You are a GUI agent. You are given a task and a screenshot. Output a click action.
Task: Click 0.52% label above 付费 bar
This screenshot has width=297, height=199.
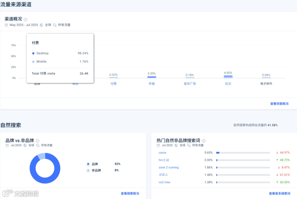[x=114, y=75]
